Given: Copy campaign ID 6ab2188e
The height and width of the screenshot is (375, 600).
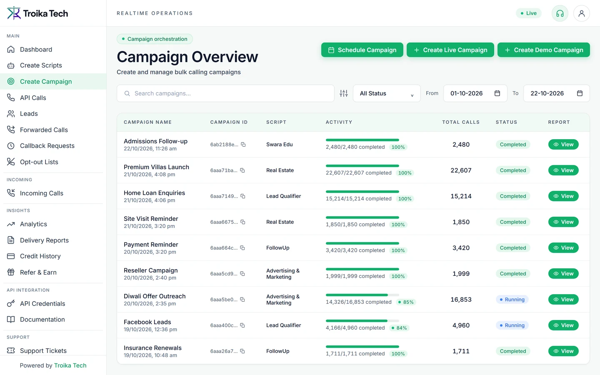Looking at the screenshot, I should click(243, 145).
